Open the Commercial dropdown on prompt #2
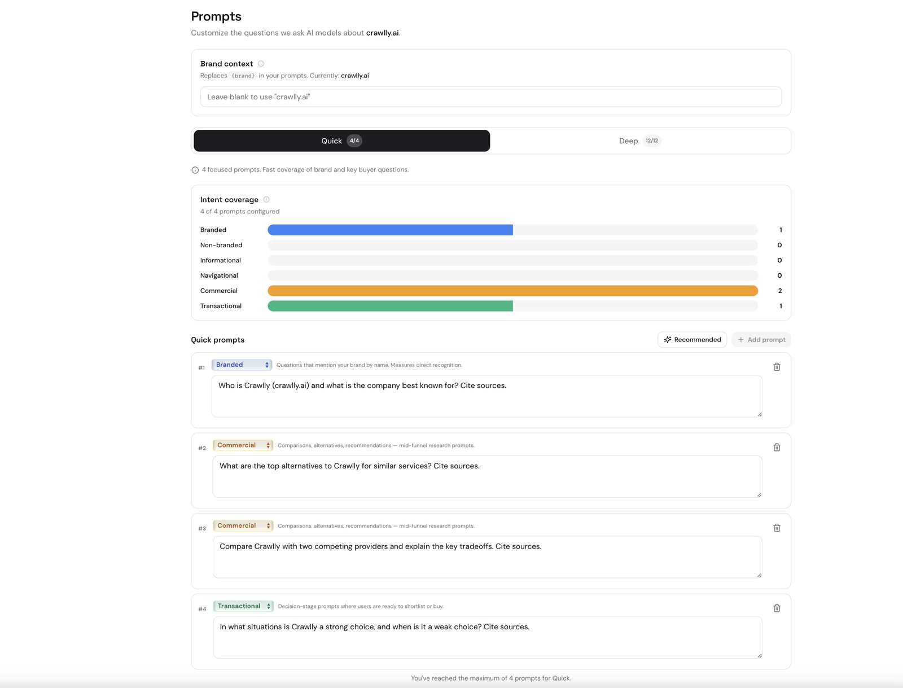Image resolution: width=903 pixels, height=688 pixels. 243,445
